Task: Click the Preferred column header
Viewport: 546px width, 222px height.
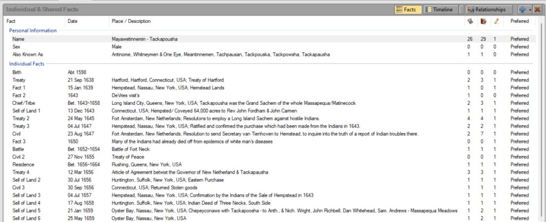Action: tap(519, 21)
